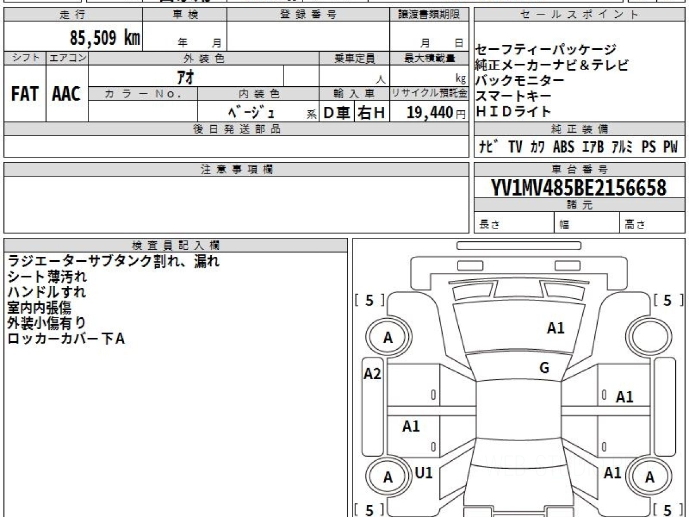689x517 pixels.
Task: Click the 長さ dimension label
Action: 490,225
